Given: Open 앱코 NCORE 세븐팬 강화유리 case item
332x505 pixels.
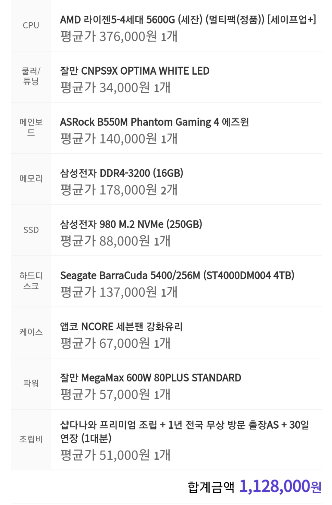Looking at the screenshot, I should click(121, 326).
